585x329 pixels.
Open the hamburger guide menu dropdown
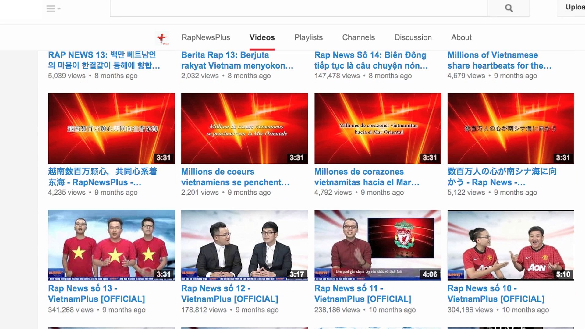[53, 9]
